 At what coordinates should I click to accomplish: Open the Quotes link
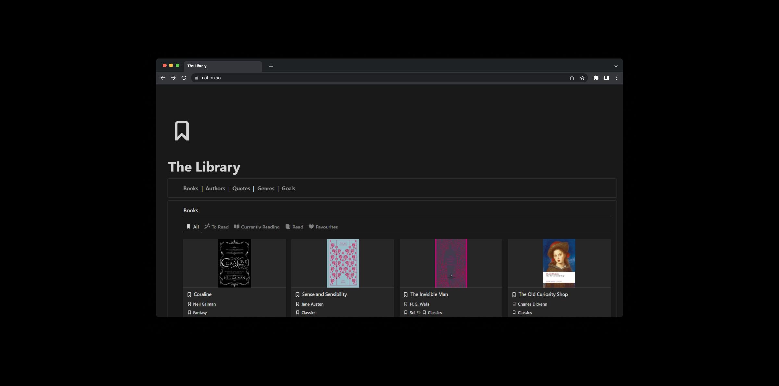click(241, 188)
